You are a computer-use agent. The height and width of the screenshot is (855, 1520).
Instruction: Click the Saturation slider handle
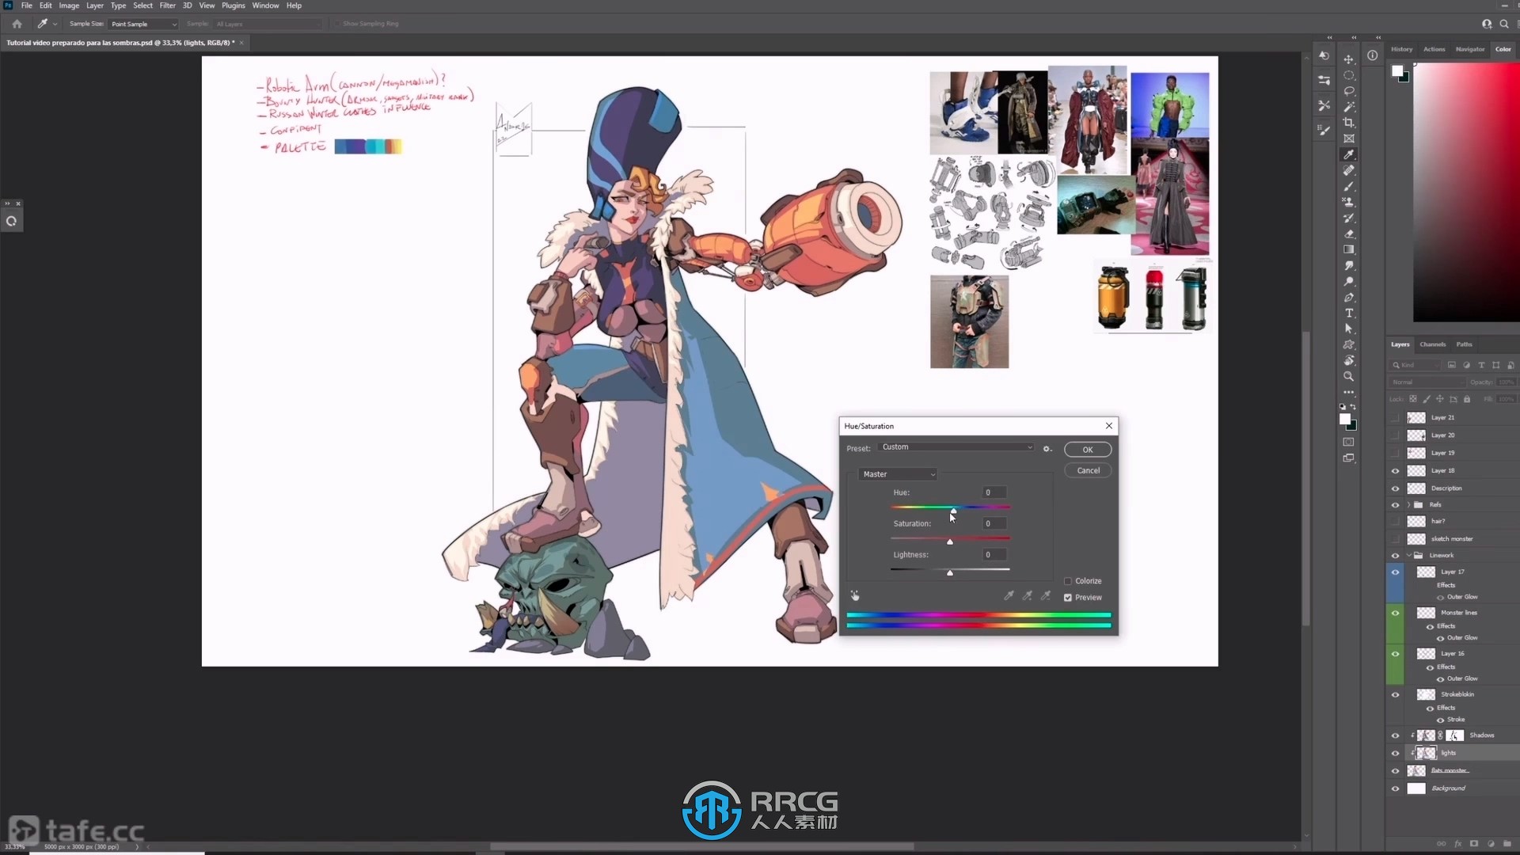pyautogui.click(x=950, y=541)
